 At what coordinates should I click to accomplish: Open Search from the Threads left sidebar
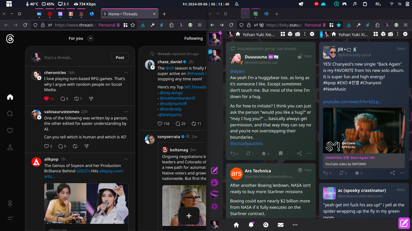tap(10, 114)
